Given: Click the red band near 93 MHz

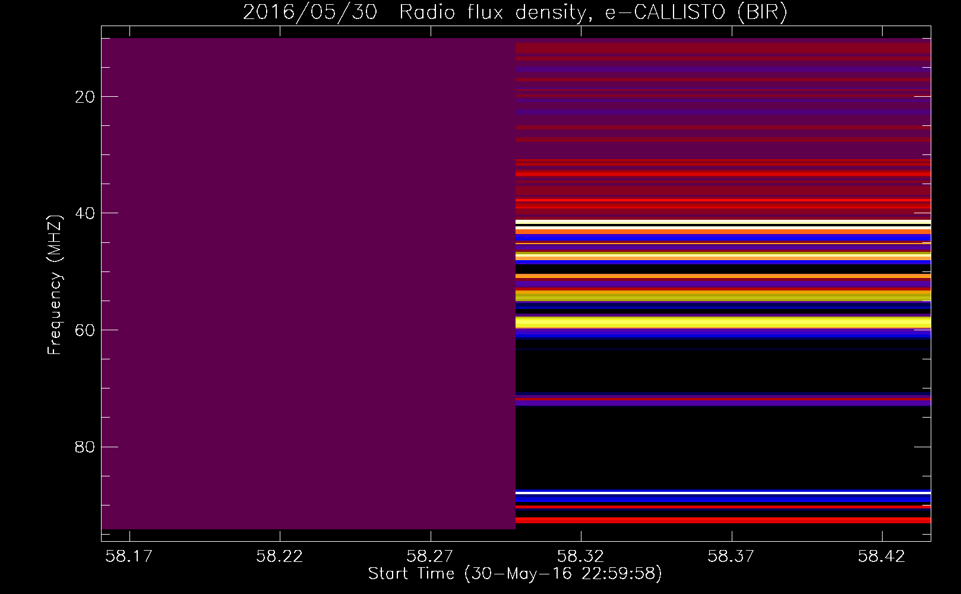Looking at the screenshot, I should point(723,520).
